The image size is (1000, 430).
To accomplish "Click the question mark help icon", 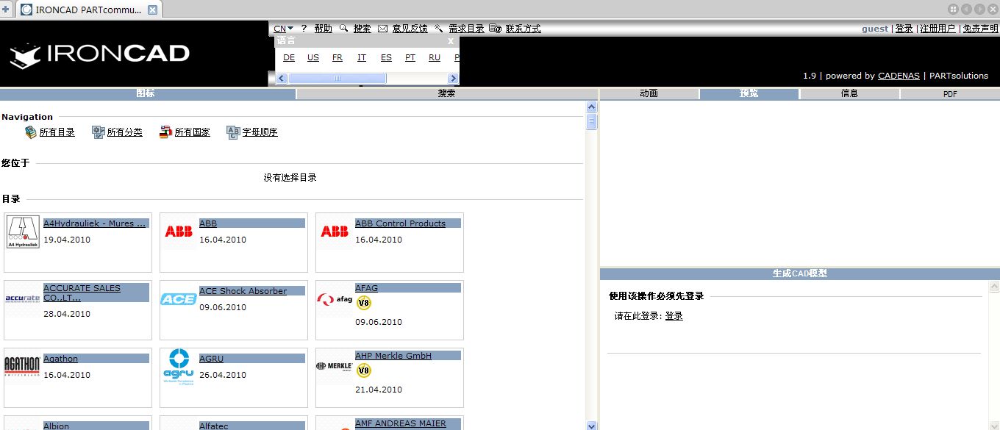I will tap(304, 28).
